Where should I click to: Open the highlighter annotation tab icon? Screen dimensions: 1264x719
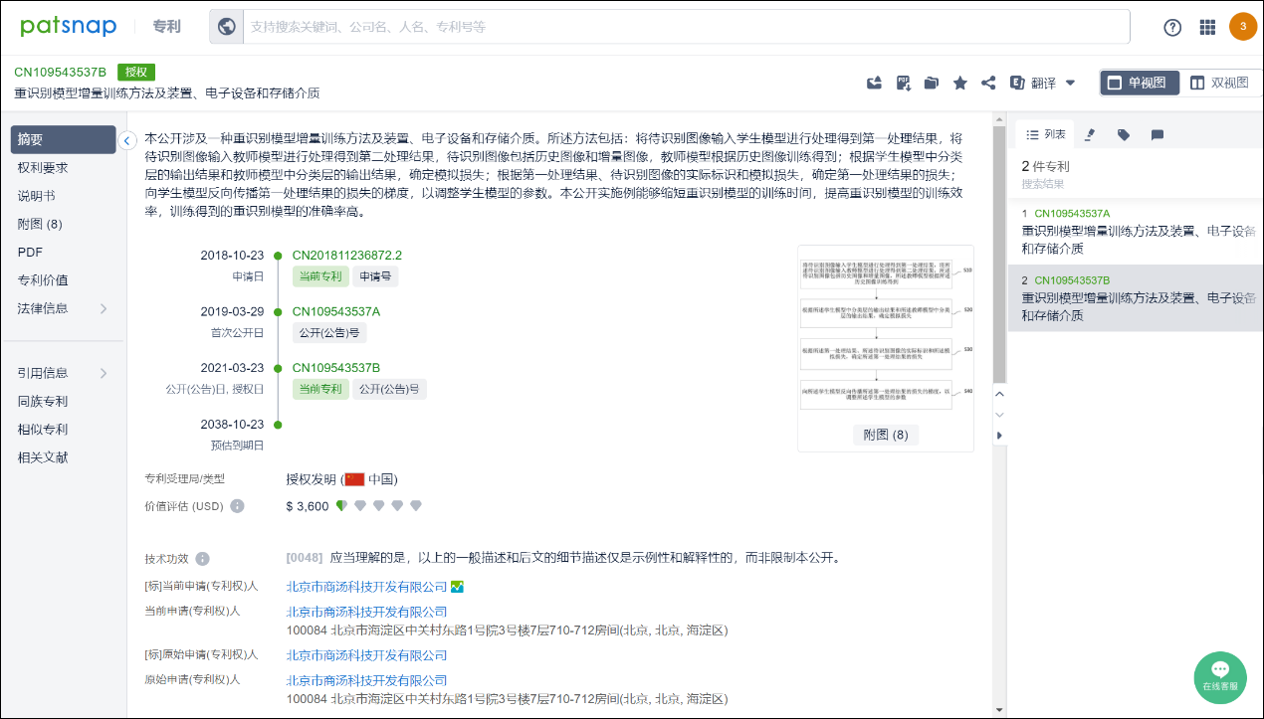[1090, 134]
